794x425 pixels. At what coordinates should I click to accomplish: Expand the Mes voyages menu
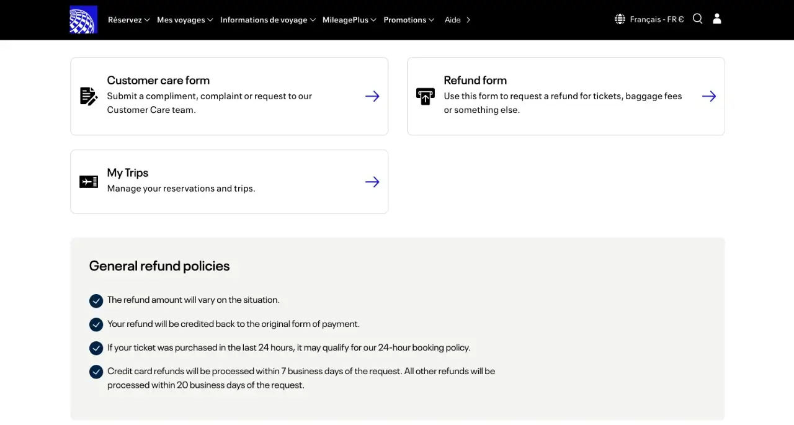[x=185, y=20]
